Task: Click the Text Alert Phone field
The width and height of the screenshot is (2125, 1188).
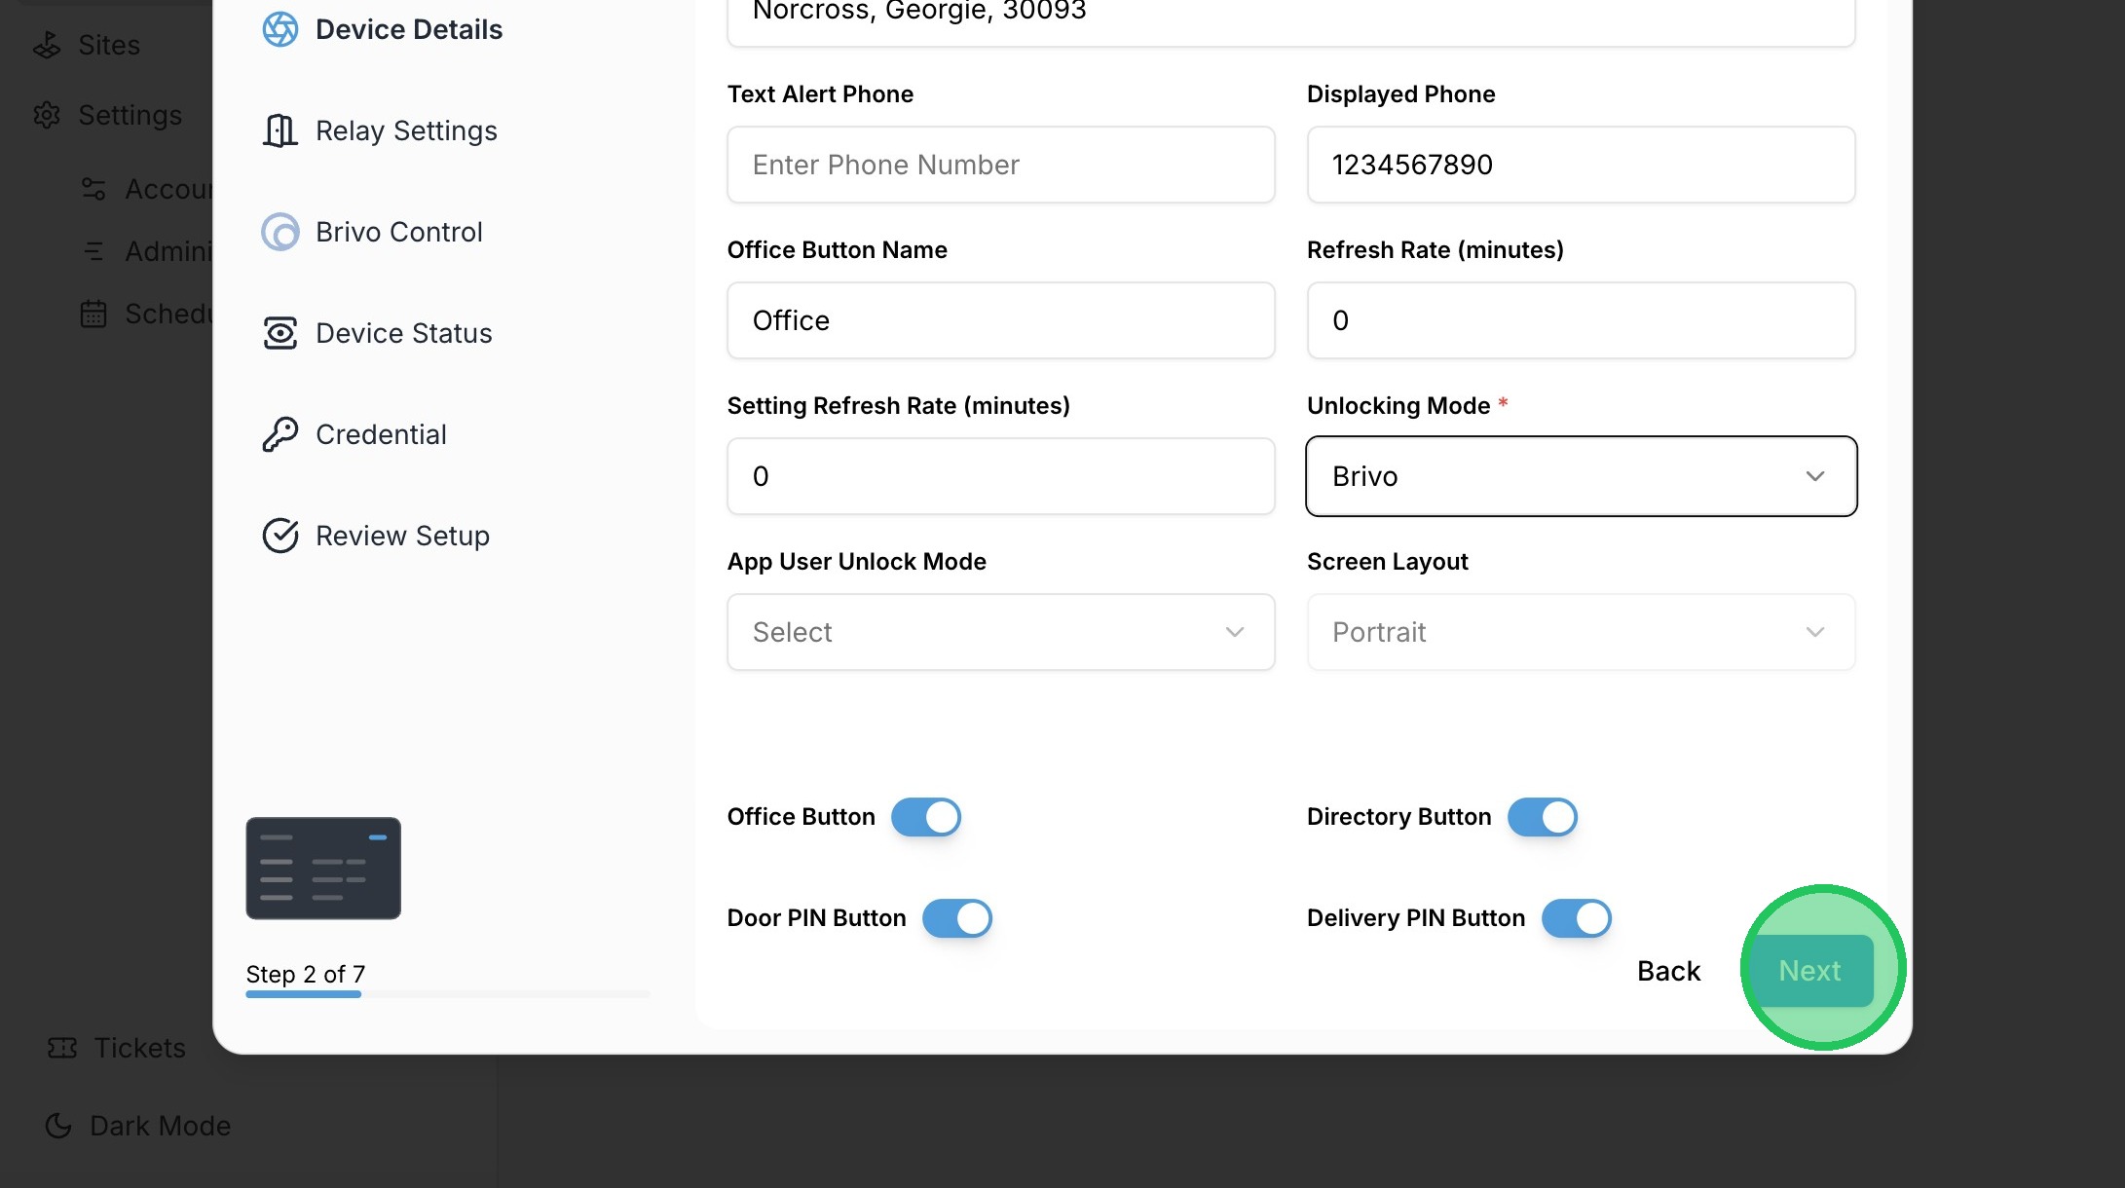Action: pos(1000,165)
